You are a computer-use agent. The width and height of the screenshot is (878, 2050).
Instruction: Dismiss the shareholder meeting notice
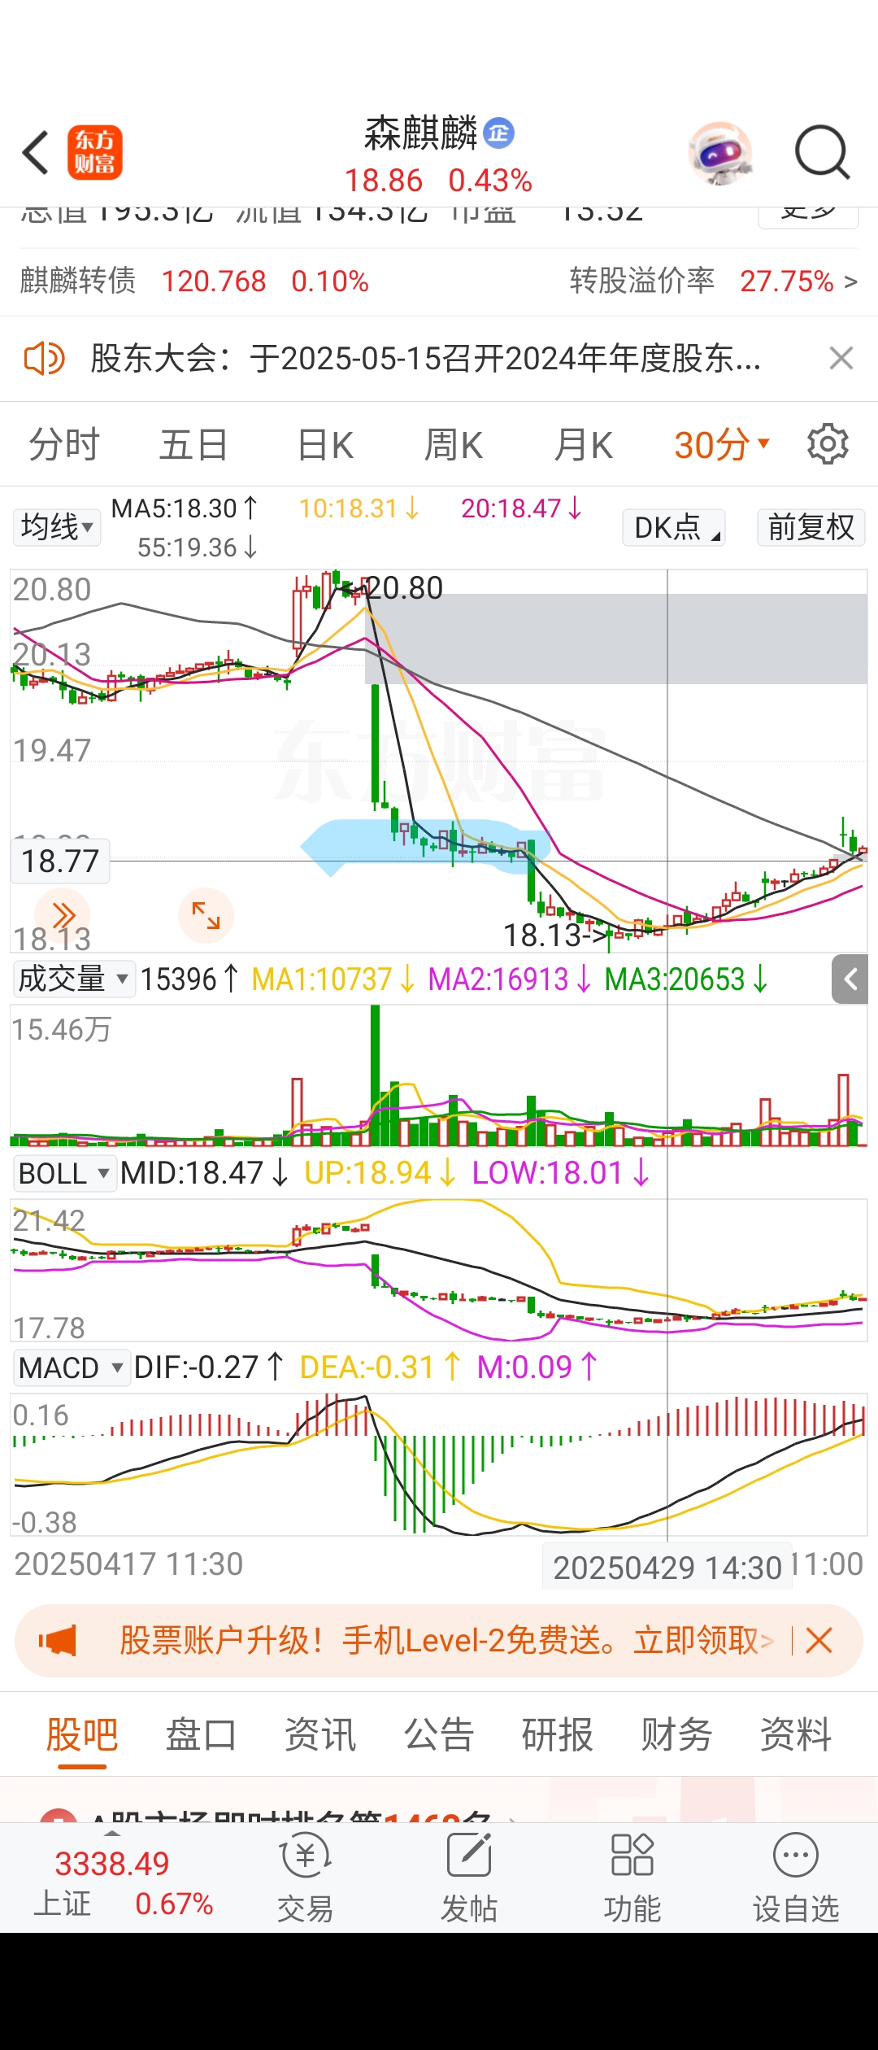tap(841, 358)
